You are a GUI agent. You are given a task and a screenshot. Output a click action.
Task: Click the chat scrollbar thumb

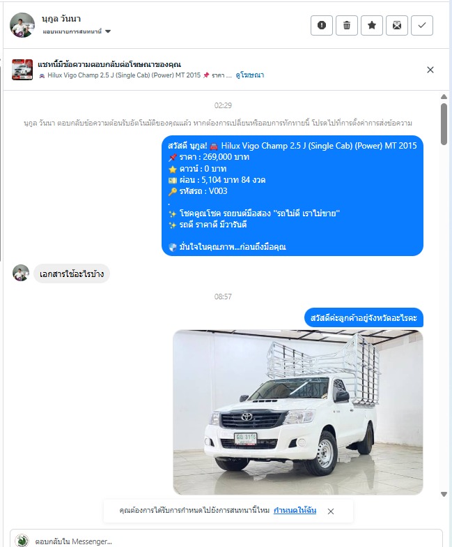(444, 124)
